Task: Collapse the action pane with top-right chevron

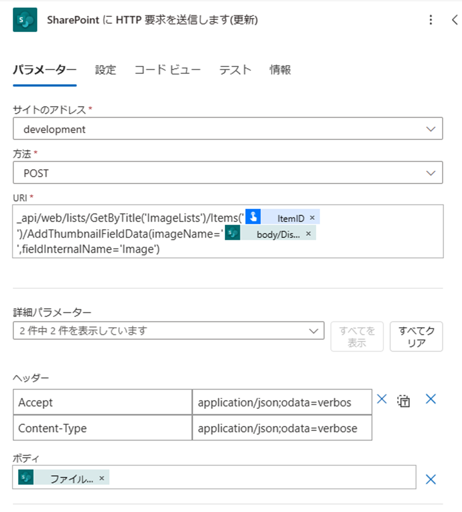Action: coord(454,20)
